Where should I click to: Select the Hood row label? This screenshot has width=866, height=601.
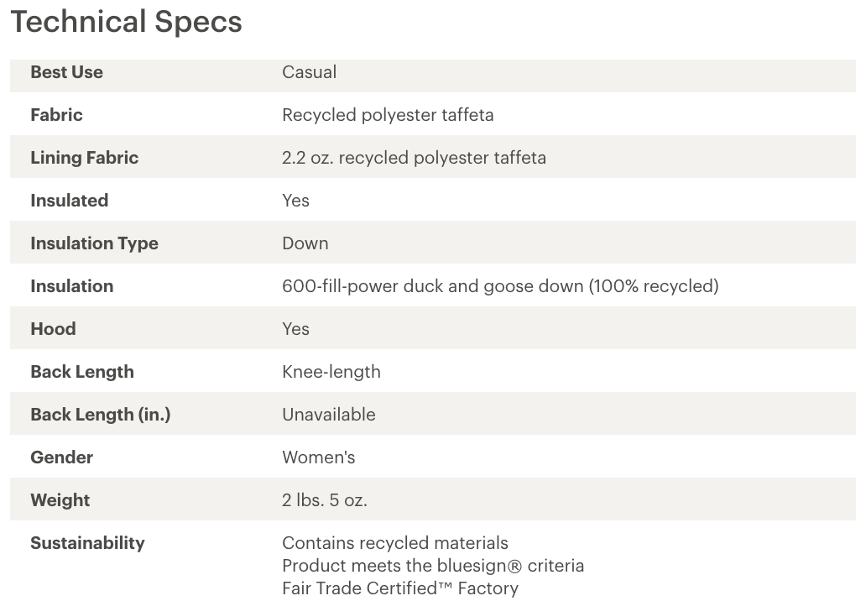point(53,329)
